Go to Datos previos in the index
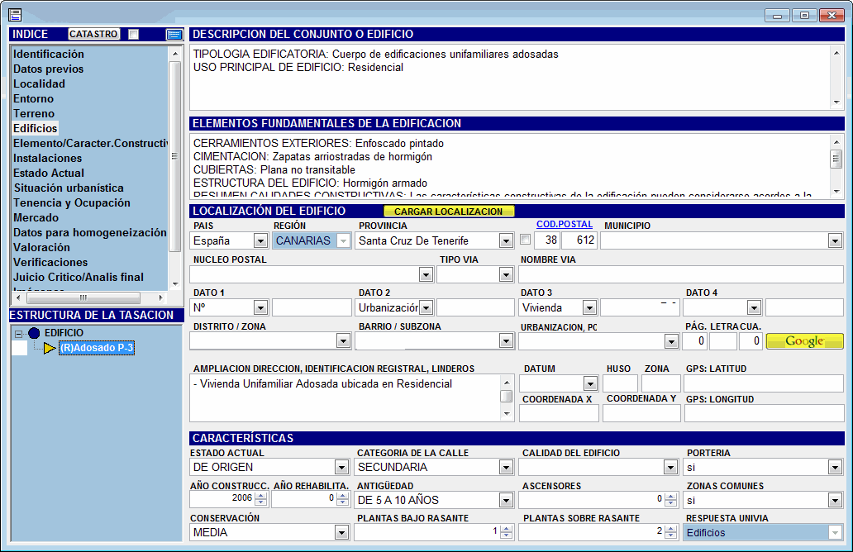 tap(49, 69)
